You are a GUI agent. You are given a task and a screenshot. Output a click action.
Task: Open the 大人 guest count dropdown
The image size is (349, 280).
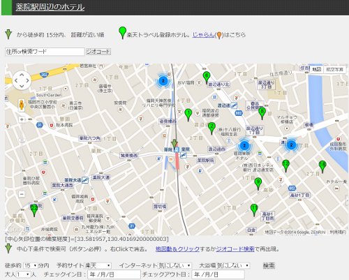pyautogui.click(x=23, y=274)
